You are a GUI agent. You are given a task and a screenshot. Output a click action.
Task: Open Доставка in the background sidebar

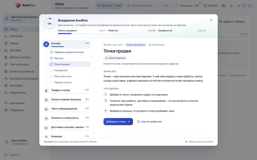tap(21, 50)
